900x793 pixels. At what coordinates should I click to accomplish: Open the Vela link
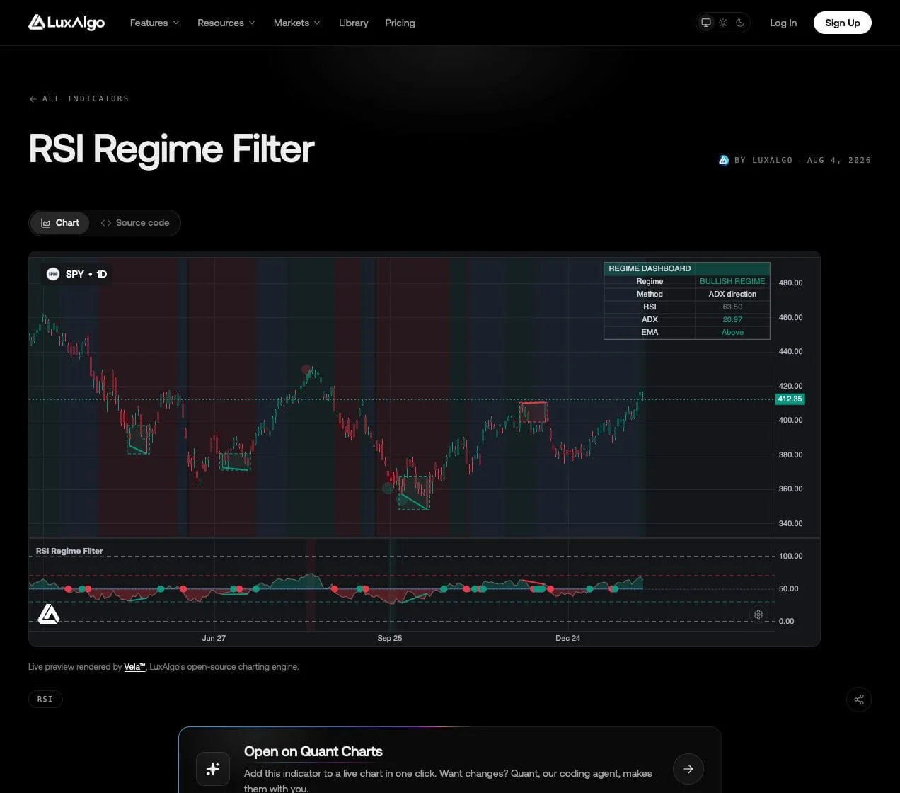[134, 666]
